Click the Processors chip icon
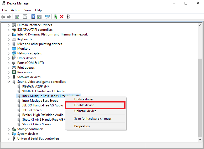The height and width of the screenshot is (149, 204). (14, 72)
